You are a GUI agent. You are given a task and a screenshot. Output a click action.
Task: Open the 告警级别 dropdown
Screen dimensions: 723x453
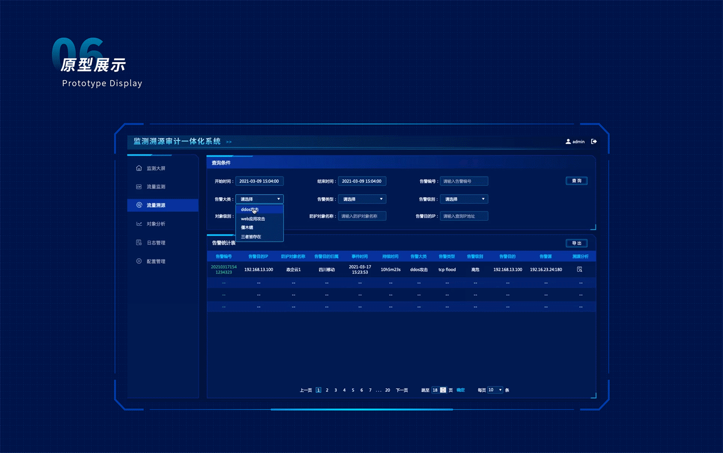[464, 199]
